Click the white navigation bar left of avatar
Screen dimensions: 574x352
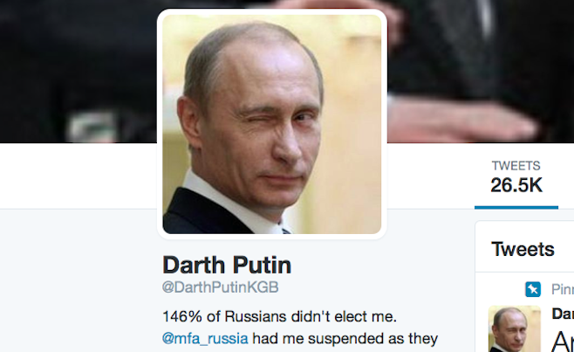(x=79, y=176)
